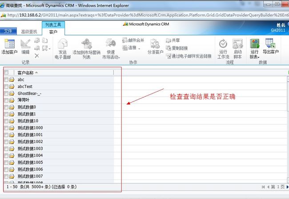
Task: Click the 1 - 50 条 record count status text
Action: click(x=42, y=187)
